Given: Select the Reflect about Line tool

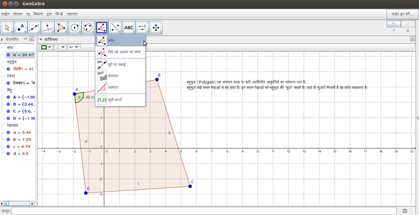Looking at the screenshot, I should click(115, 28).
